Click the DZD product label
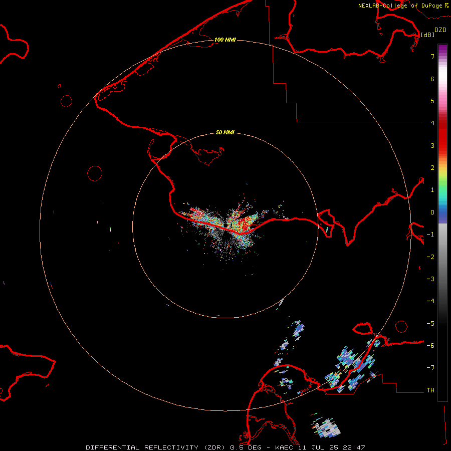451x451 pixels. point(440,30)
